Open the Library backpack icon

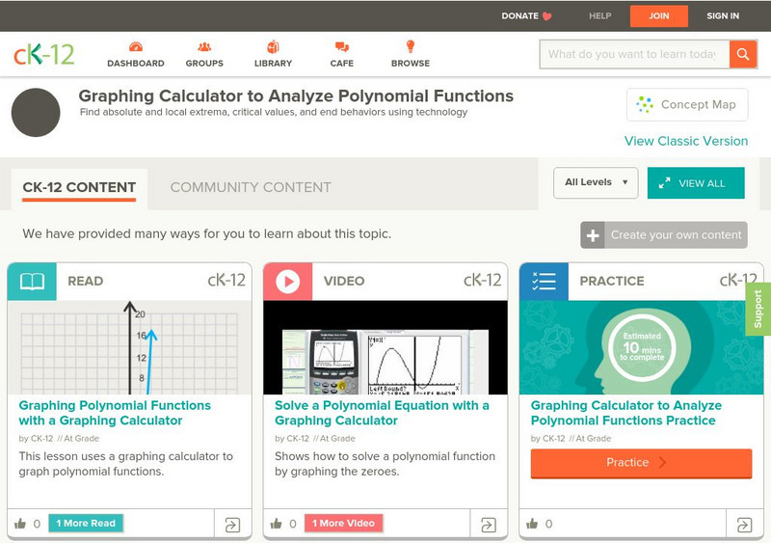[x=273, y=46]
